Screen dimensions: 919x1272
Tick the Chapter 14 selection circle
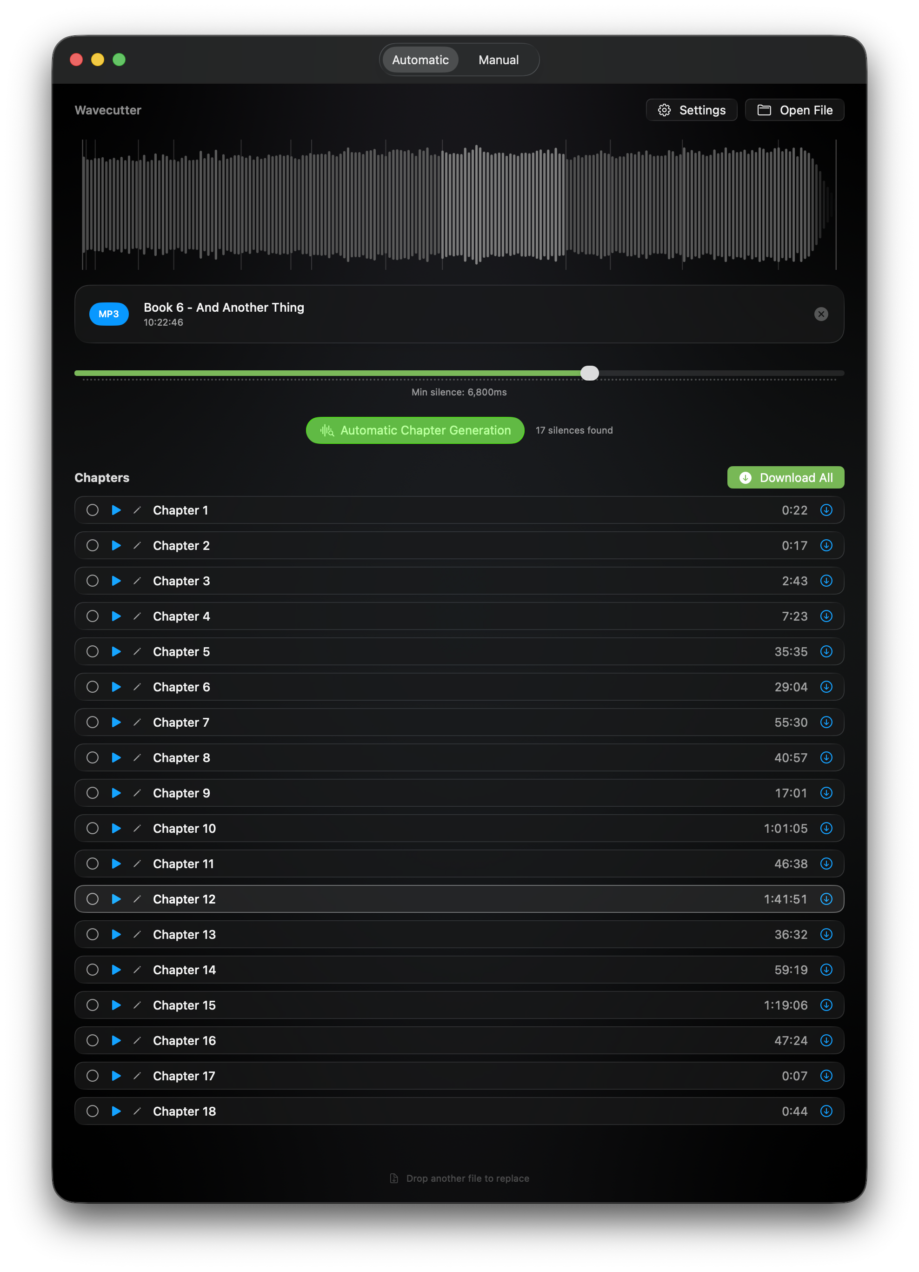click(x=93, y=969)
